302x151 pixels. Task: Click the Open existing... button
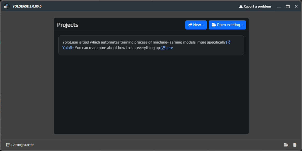point(227,25)
